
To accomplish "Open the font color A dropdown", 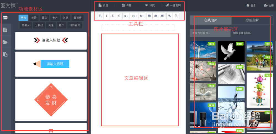I will (126, 16).
